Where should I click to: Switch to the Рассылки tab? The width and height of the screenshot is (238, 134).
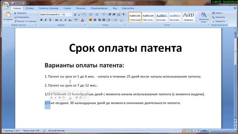[81, 8]
